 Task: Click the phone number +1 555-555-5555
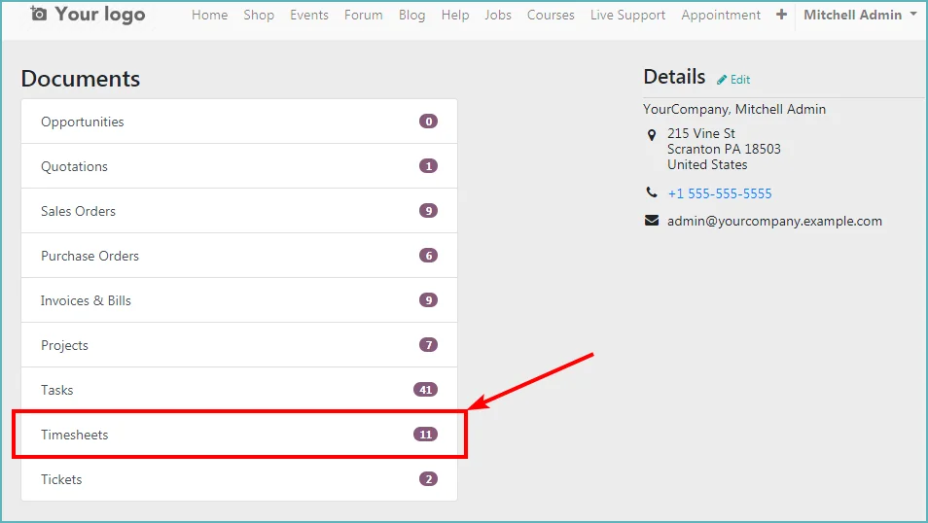coord(720,193)
